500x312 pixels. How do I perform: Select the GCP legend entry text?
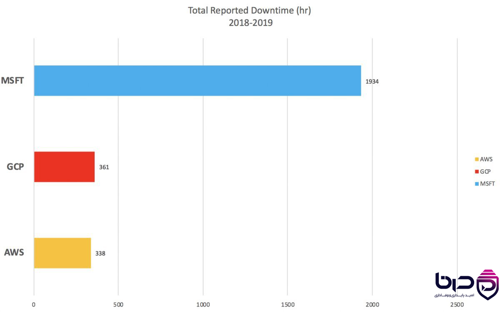[485, 171]
